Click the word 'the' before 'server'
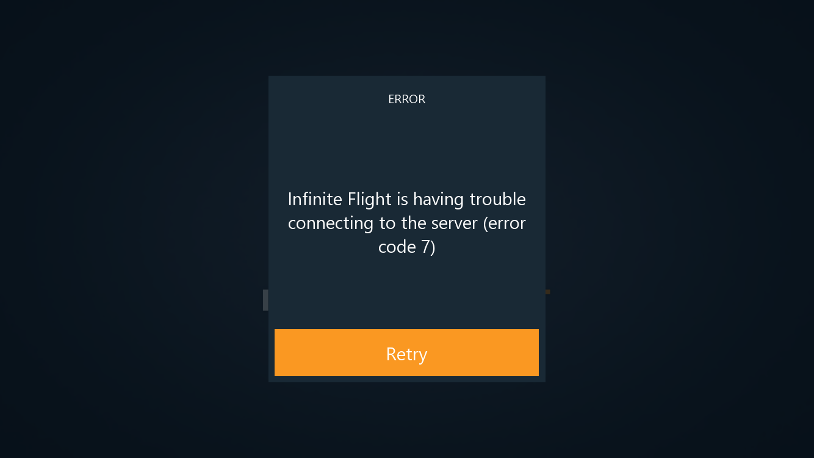The height and width of the screenshot is (458, 814). coord(413,224)
